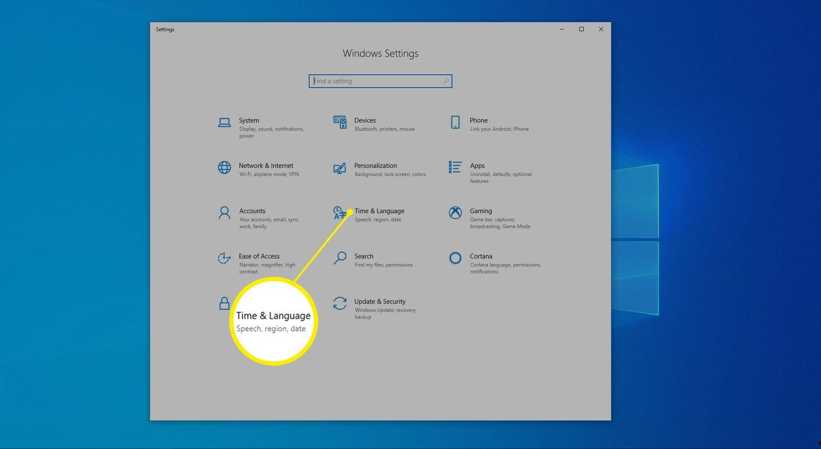Close the Settings window
The width and height of the screenshot is (821, 449).
click(x=601, y=29)
